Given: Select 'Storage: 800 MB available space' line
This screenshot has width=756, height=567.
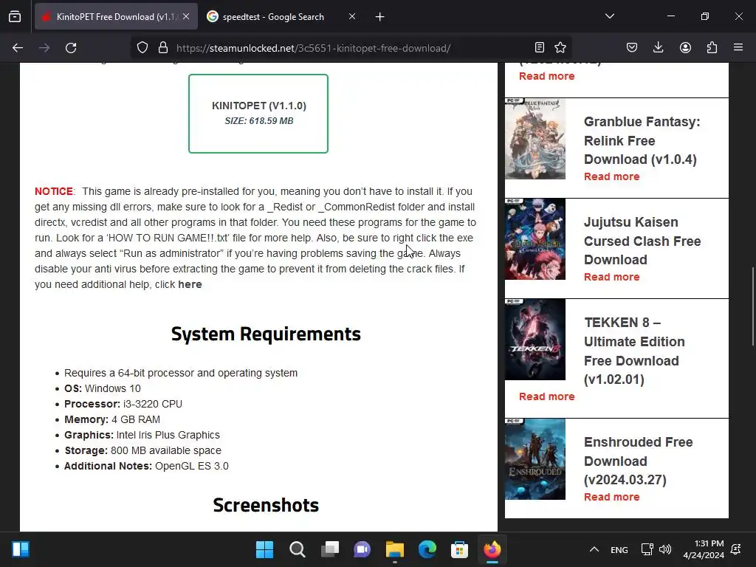Looking at the screenshot, I should (142, 450).
